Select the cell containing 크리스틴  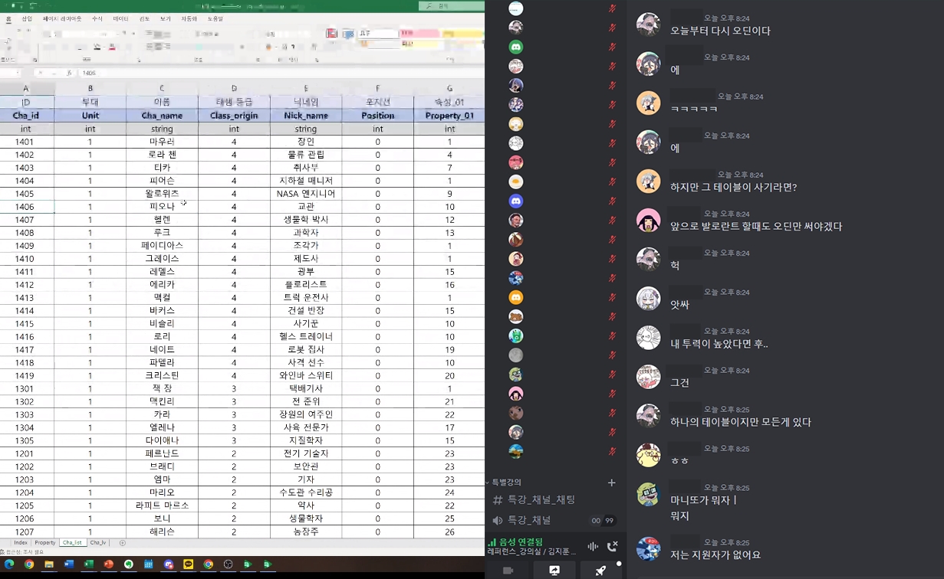tap(162, 376)
